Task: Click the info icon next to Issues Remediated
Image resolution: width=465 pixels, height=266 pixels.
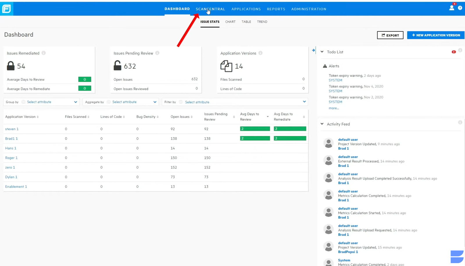Action: point(44,53)
